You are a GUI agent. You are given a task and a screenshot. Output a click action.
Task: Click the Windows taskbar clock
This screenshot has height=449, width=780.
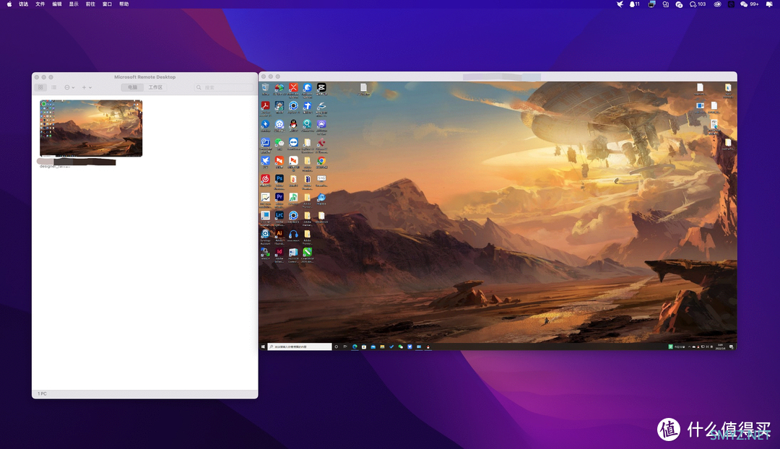click(x=720, y=346)
